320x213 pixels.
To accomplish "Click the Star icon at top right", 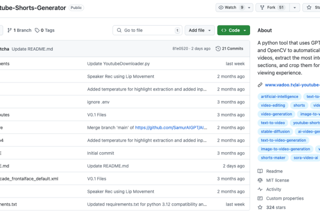I will coord(309,7).
